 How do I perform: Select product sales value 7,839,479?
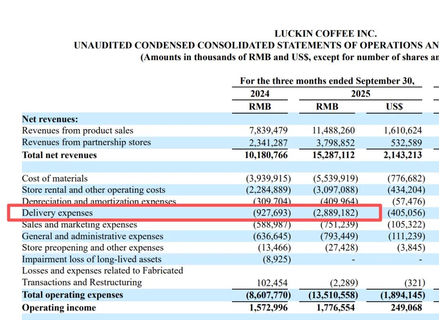click(269, 131)
